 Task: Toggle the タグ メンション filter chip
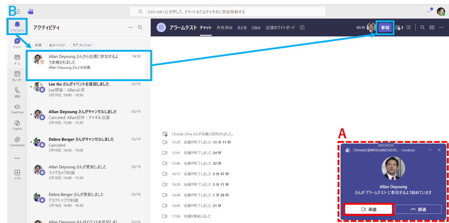[82, 45]
